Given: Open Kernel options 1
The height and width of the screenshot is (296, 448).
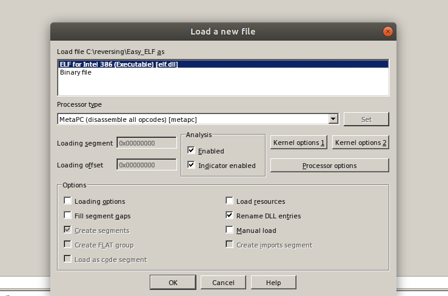Looking at the screenshot, I should (299, 143).
